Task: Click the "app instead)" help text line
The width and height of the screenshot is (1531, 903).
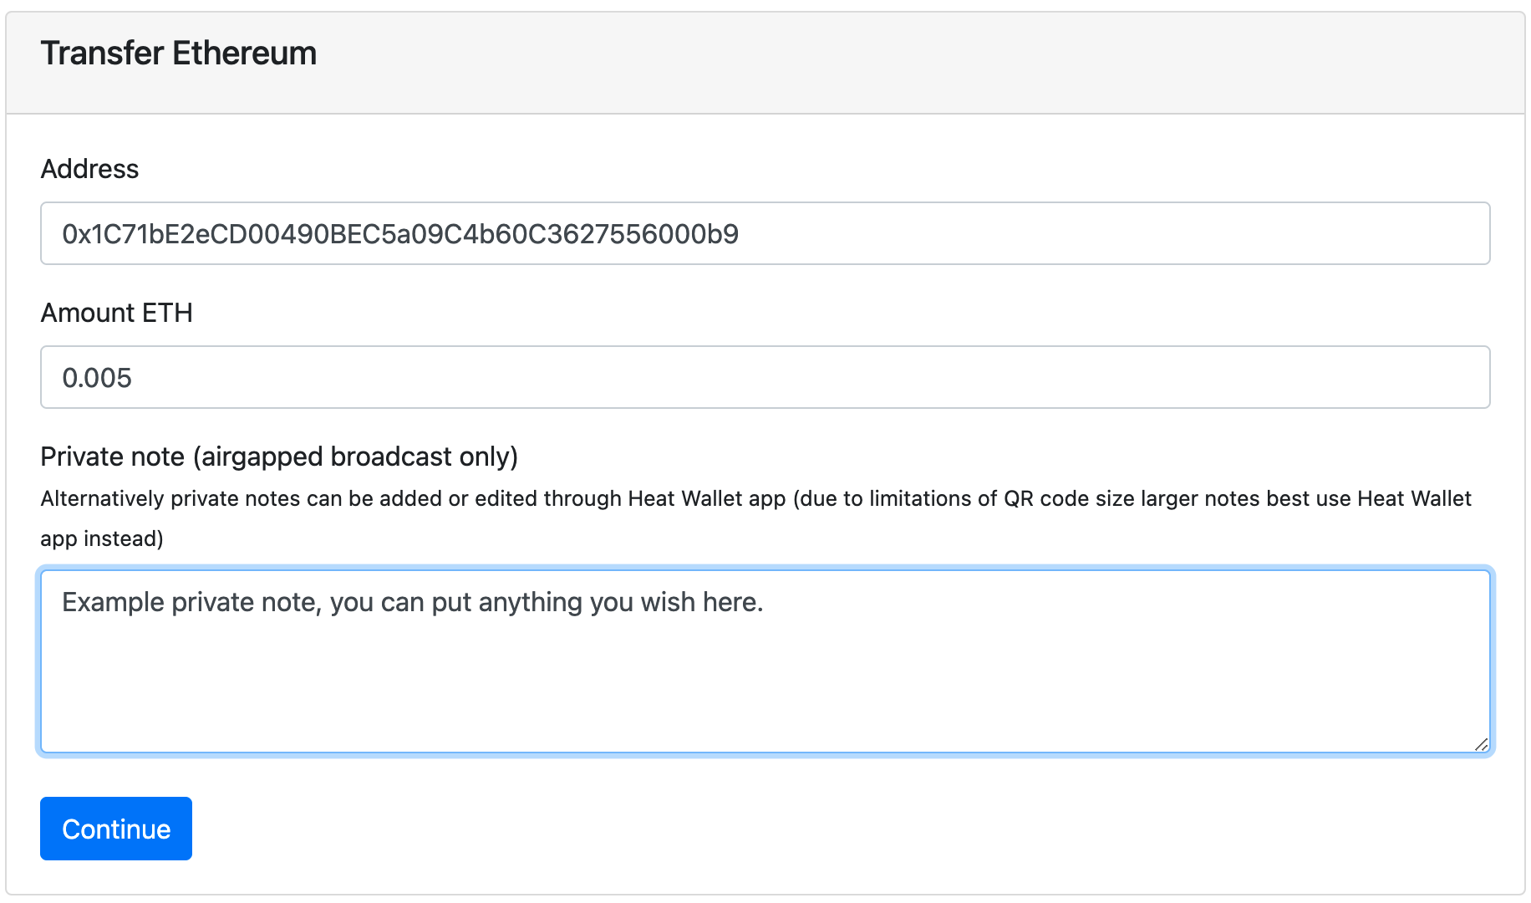Action: (x=102, y=538)
